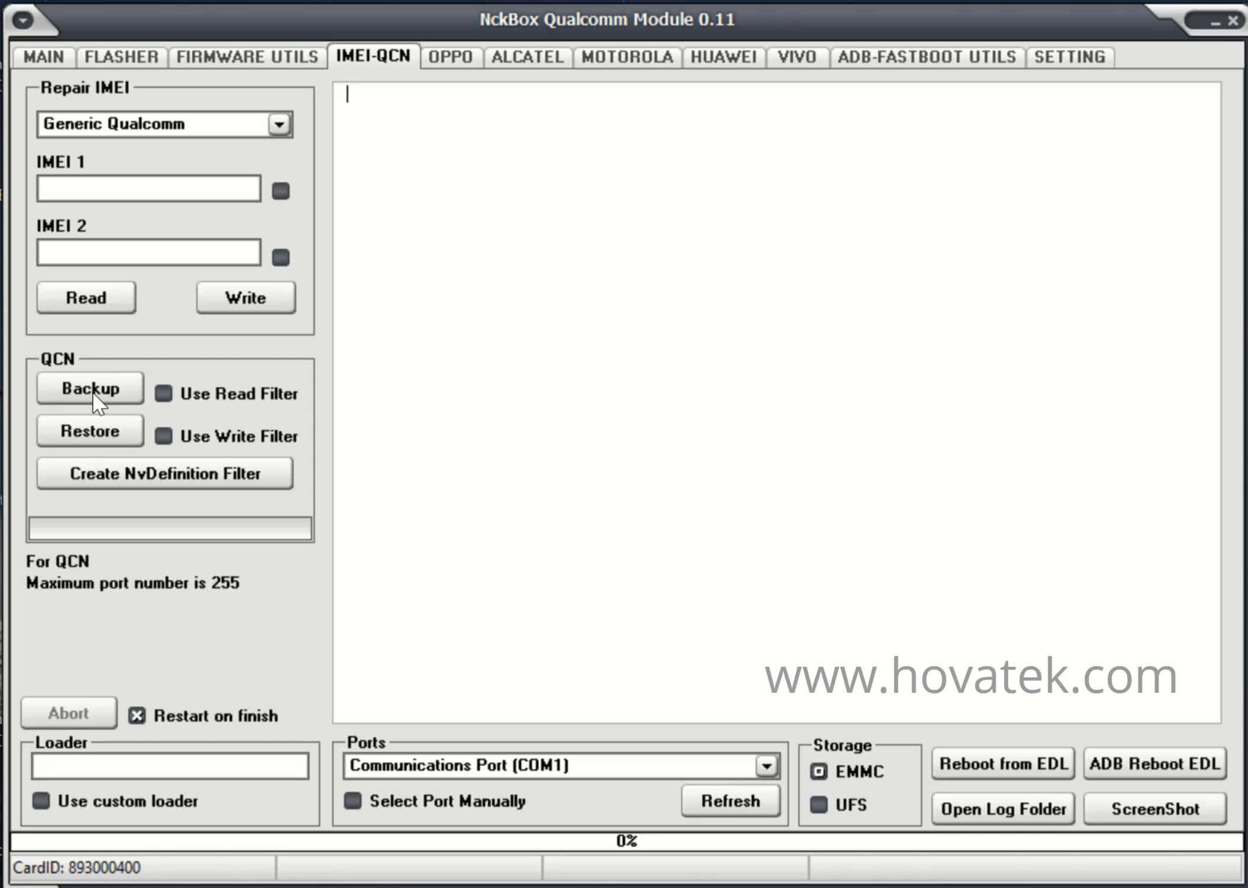Screen dimensions: 1248x888
Task: Click Reboot from EDL button
Action: point(1003,764)
